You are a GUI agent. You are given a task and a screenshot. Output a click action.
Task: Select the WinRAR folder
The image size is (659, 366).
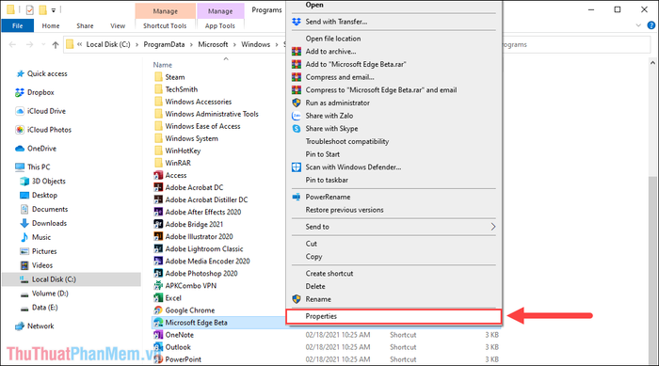pos(178,163)
